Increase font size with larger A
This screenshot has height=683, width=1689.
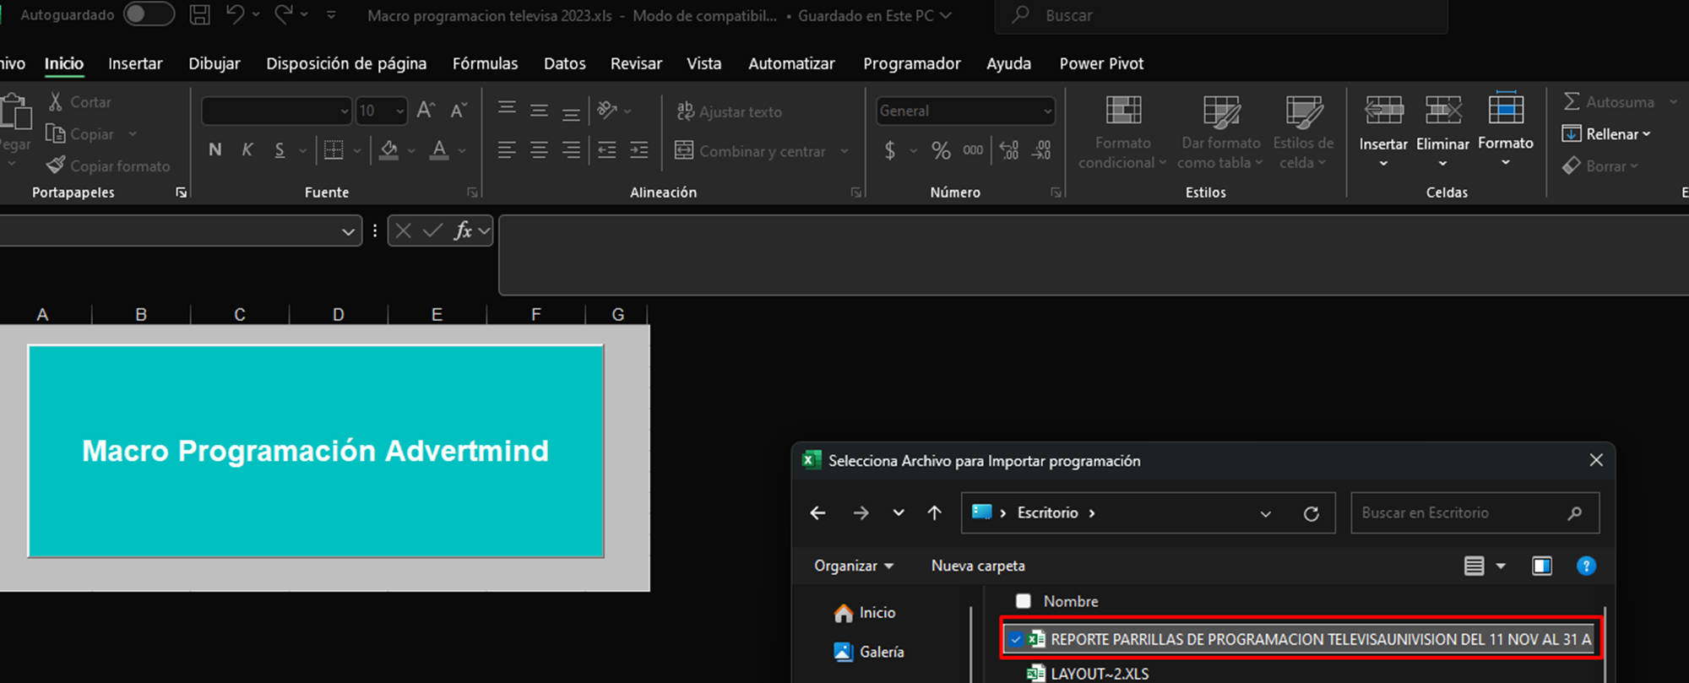point(426,111)
